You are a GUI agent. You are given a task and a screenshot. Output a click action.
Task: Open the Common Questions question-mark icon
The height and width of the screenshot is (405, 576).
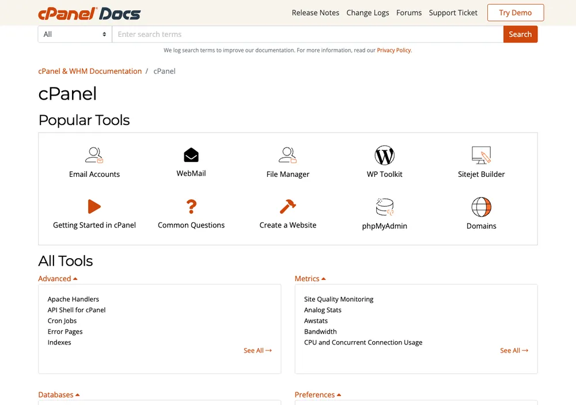pos(191,206)
